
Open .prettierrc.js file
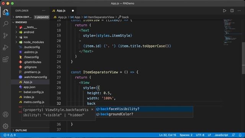pos(32,72)
